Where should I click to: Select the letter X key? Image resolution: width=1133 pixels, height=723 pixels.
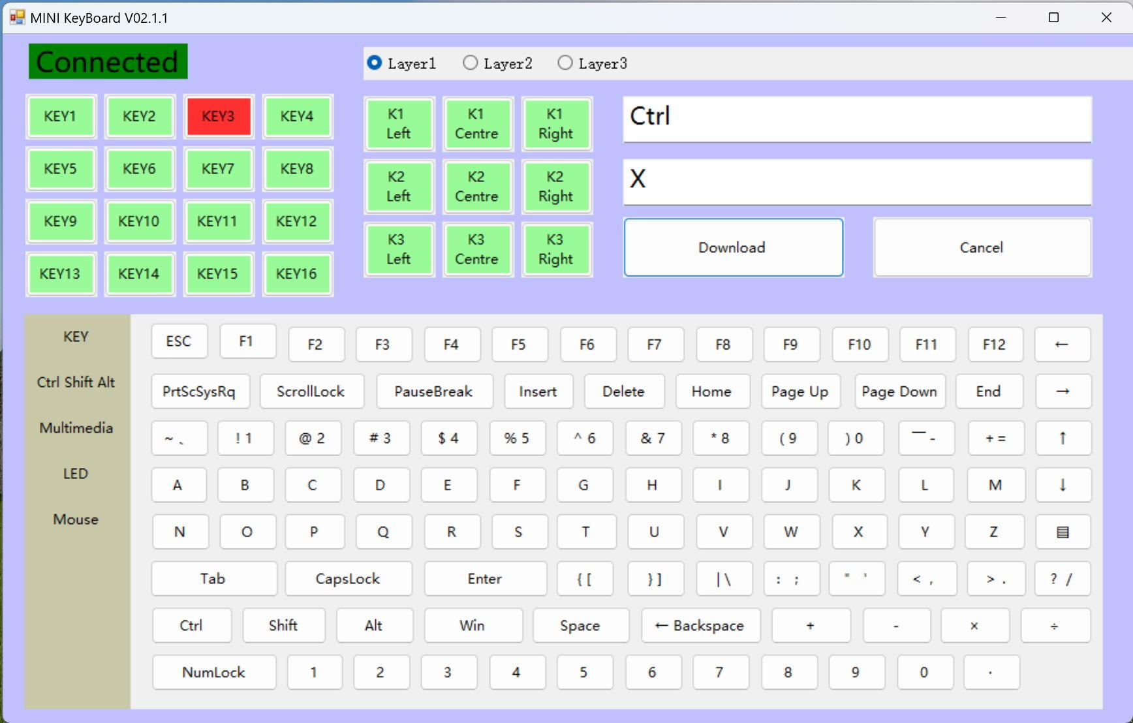pos(859,532)
